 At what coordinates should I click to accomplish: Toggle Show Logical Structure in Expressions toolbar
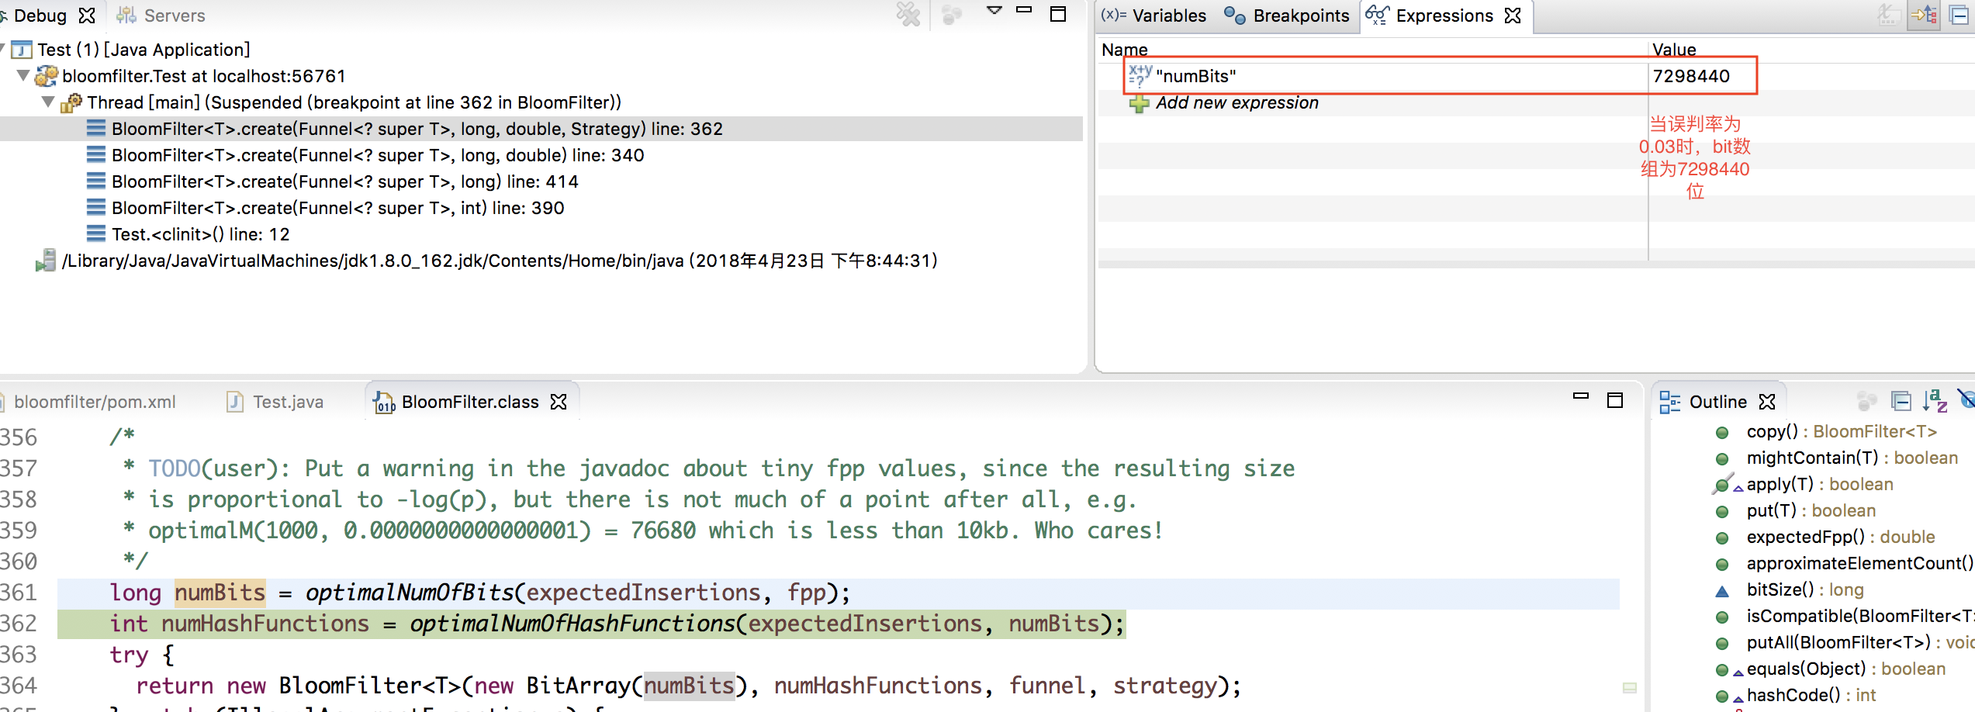click(x=1925, y=15)
